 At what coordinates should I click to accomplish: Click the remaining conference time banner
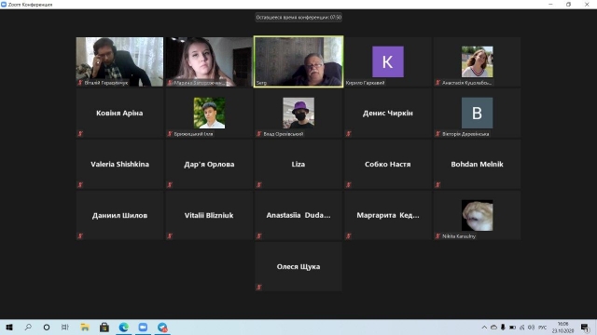[x=298, y=17]
